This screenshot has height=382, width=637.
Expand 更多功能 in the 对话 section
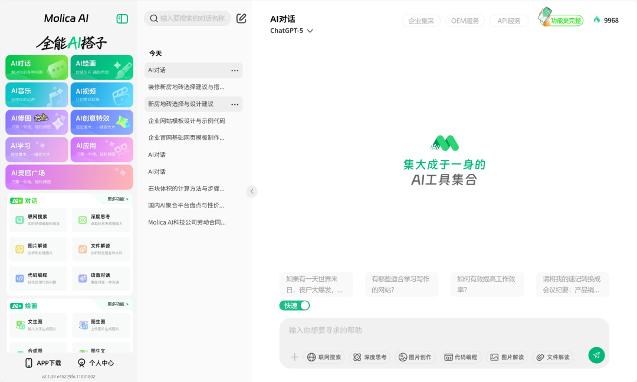pyautogui.click(x=118, y=199)
